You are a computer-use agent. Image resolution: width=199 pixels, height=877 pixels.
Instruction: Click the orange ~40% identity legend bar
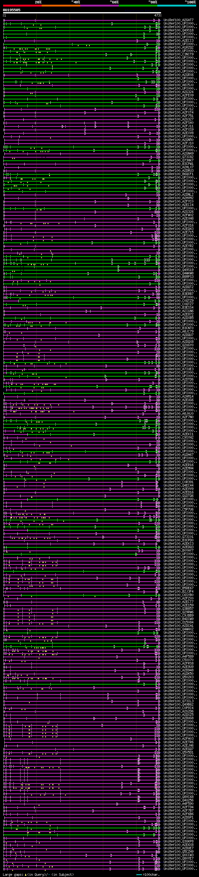tap(61, 6)
